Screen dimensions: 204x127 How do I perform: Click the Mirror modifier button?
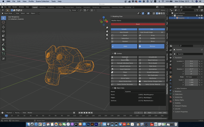[152, 41]
